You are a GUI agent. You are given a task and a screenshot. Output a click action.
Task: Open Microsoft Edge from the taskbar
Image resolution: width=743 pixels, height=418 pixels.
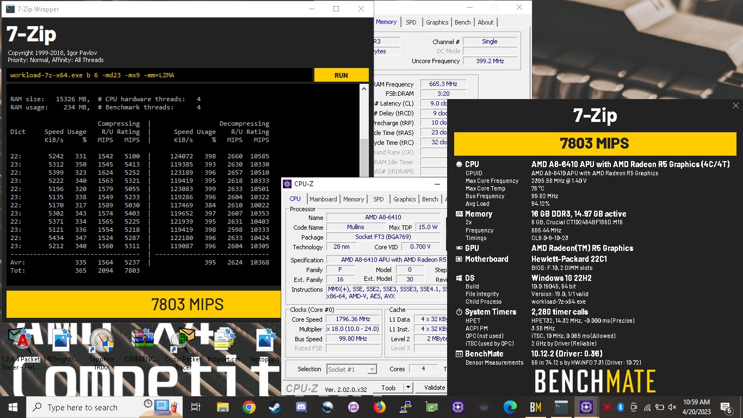pyautogui.click(x=510, y=407)
